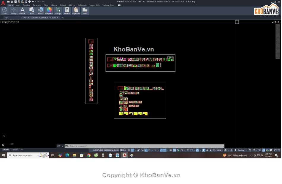Image resolution: width=282 pixels, height=184 pixels.
Task: Open the Block ribbon panel
Action: tap(40, 11)
